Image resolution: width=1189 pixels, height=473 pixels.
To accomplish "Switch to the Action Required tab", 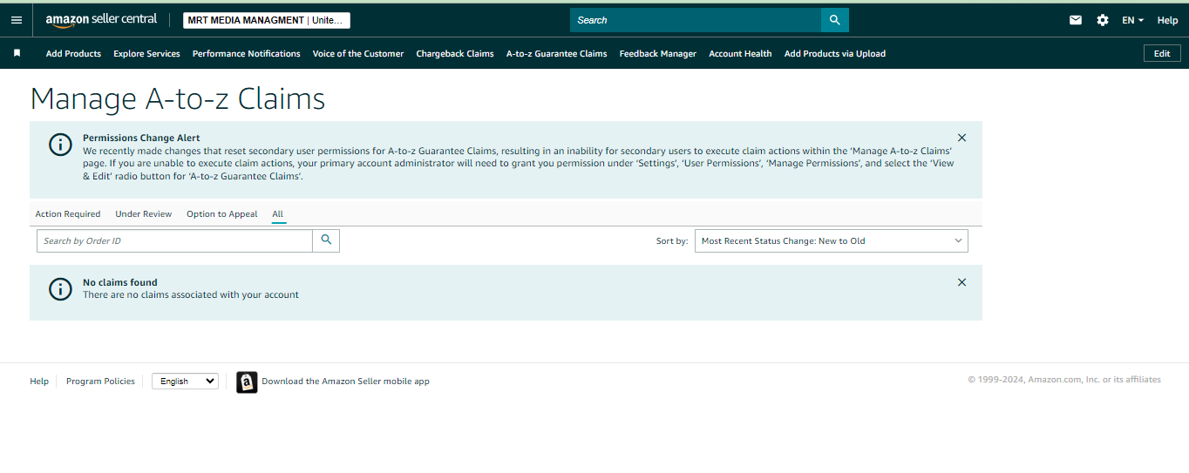I will 68,214.
